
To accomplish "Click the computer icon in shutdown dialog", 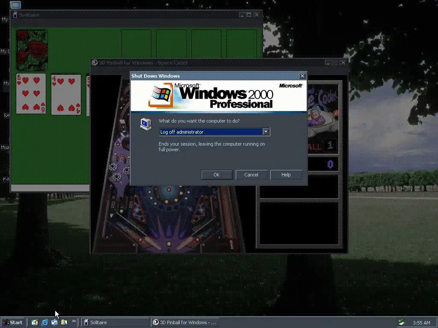I will click(146, 124).
